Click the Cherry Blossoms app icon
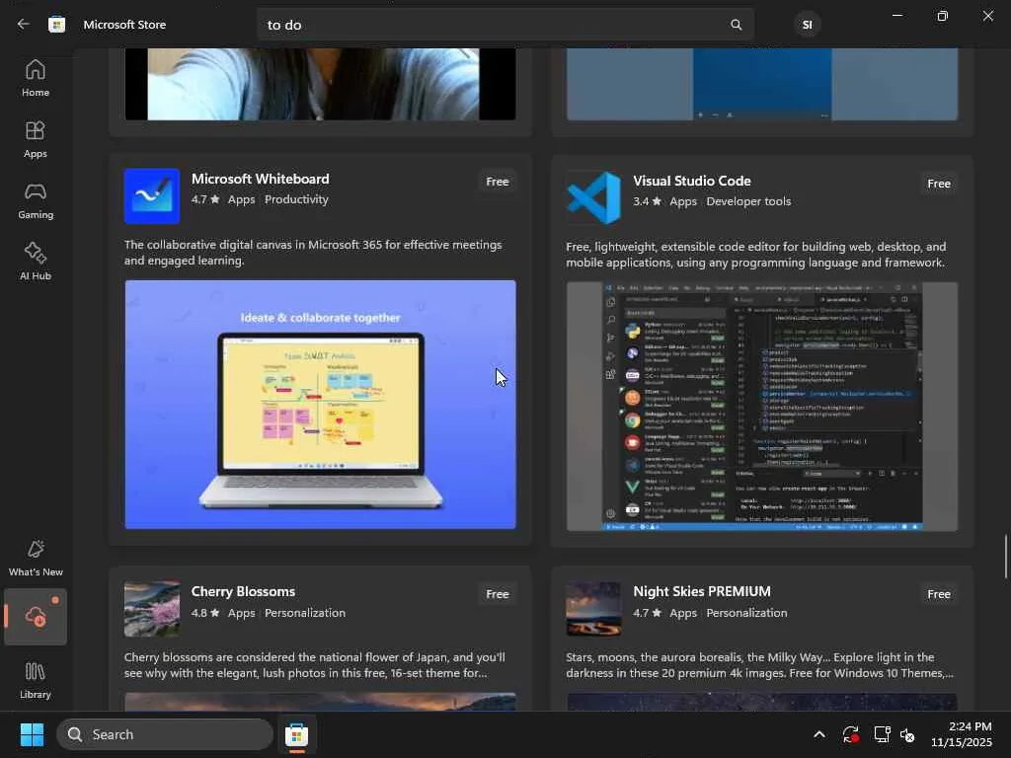1011x758 pixels. [x=152, y=608]
